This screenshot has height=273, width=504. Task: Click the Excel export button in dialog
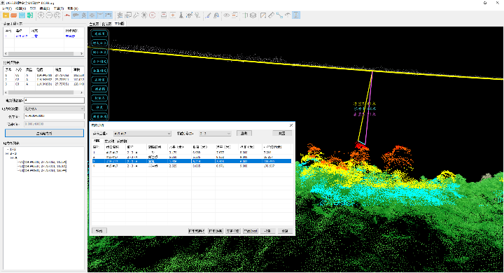(x=251, y=231)
